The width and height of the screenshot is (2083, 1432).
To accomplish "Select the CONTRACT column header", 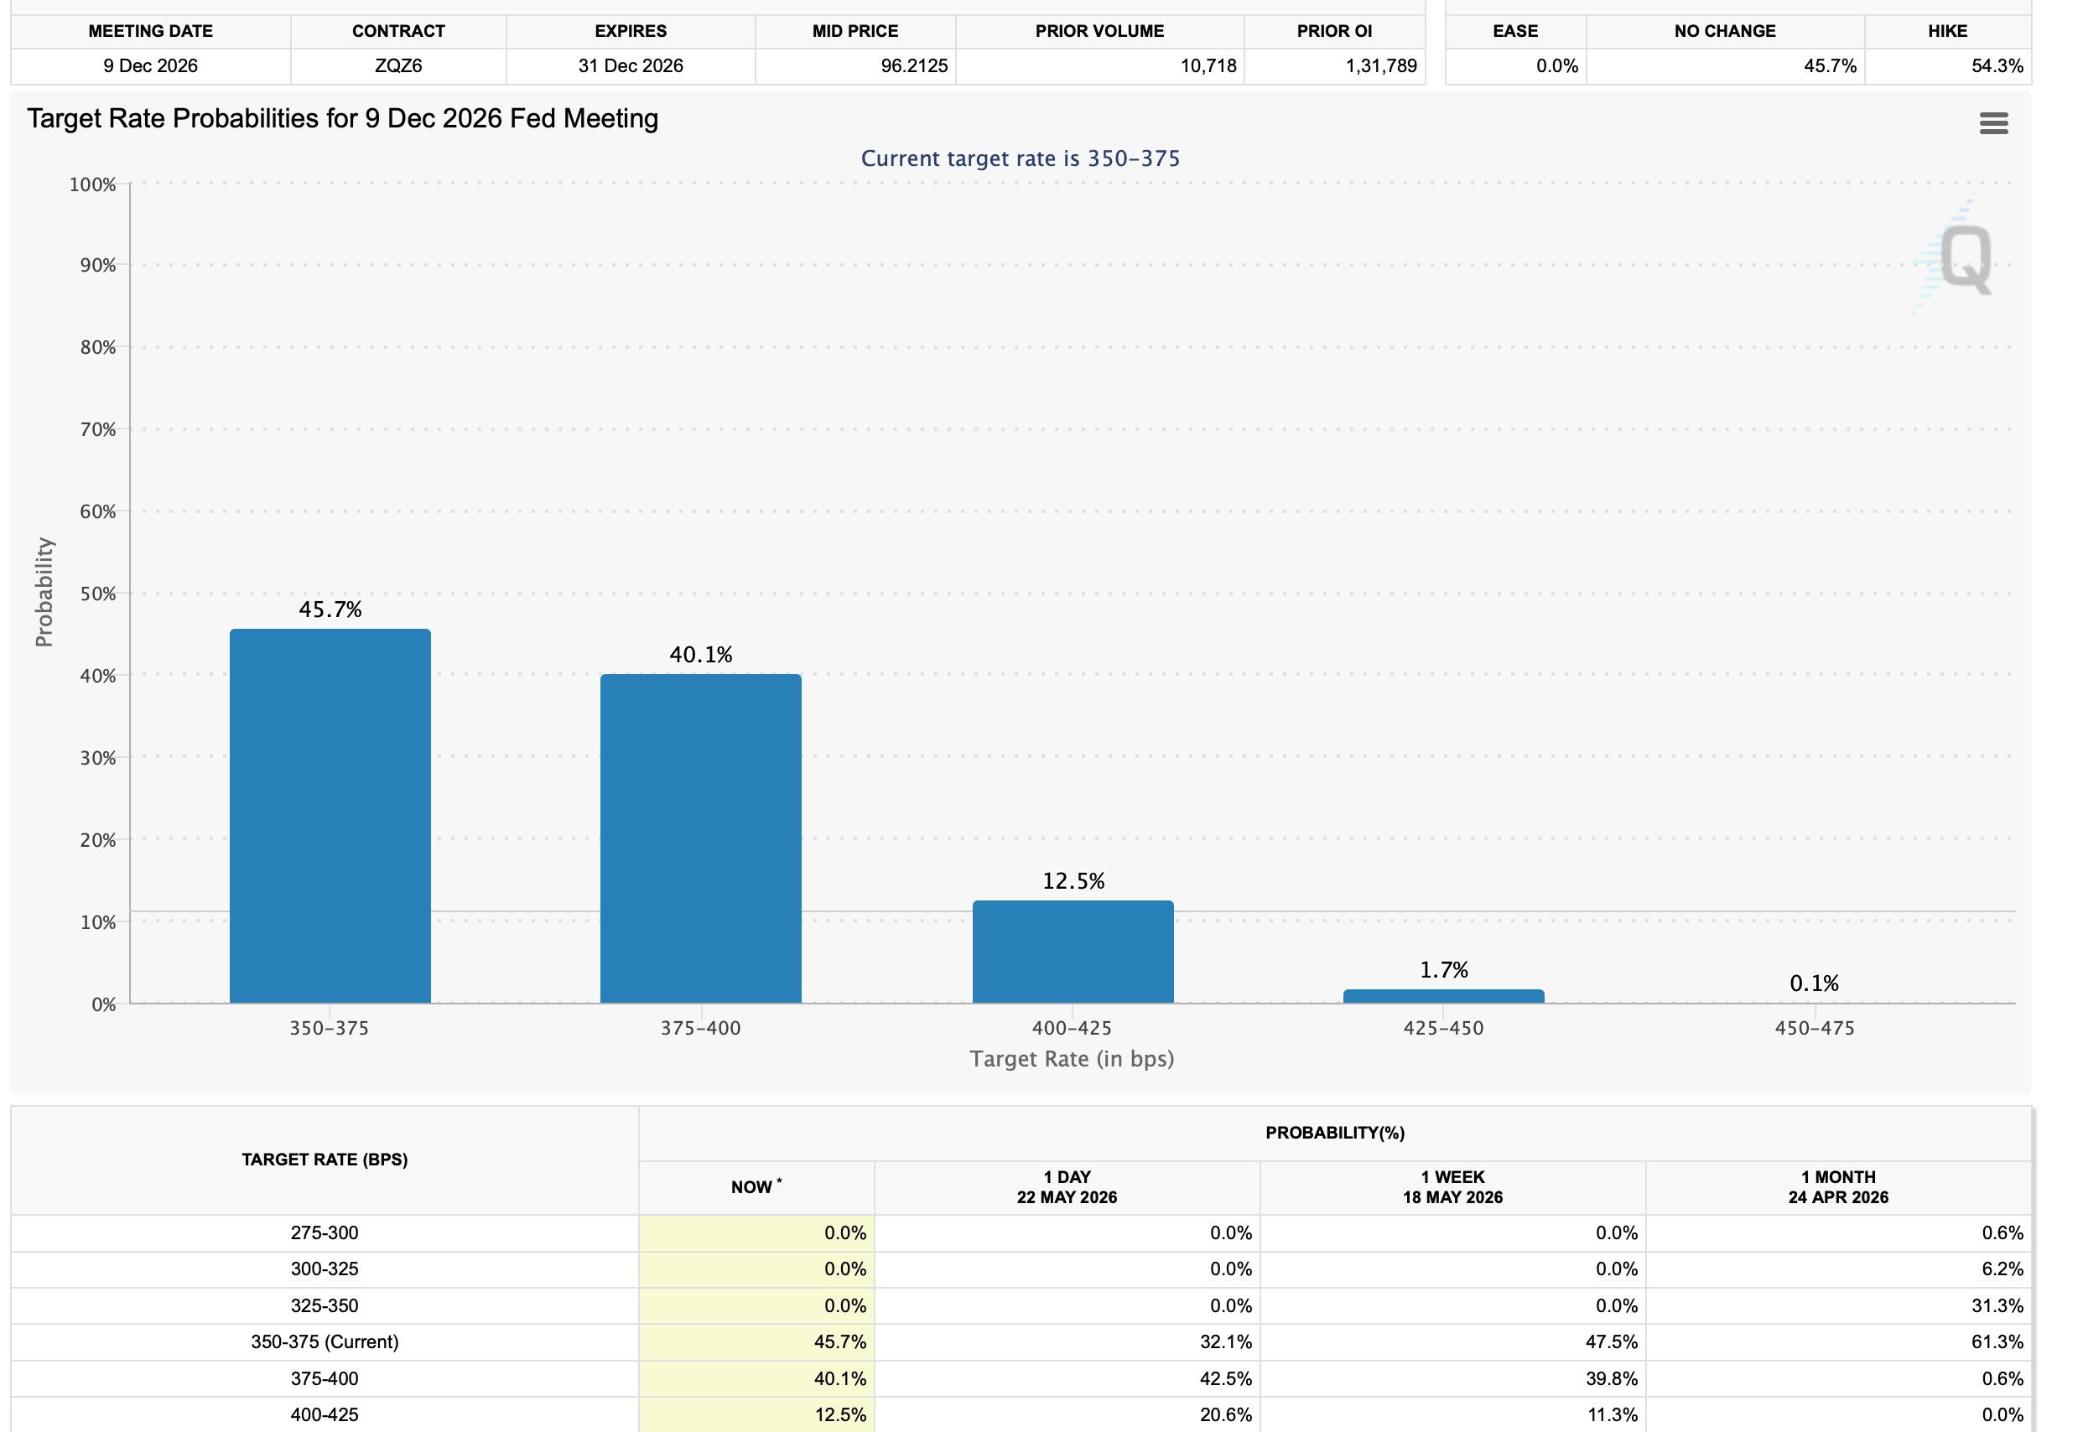I will click(398, 31).
